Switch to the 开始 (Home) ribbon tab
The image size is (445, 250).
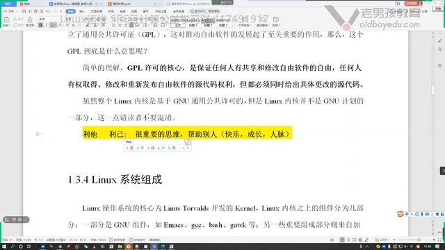point(70,11)
